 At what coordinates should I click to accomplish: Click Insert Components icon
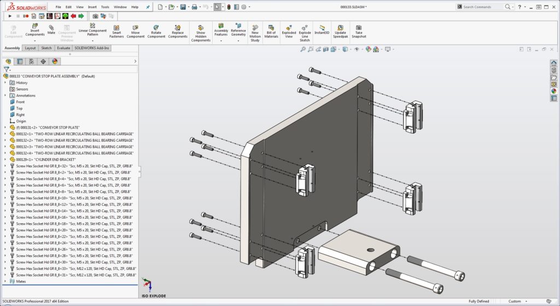[34, 26]
